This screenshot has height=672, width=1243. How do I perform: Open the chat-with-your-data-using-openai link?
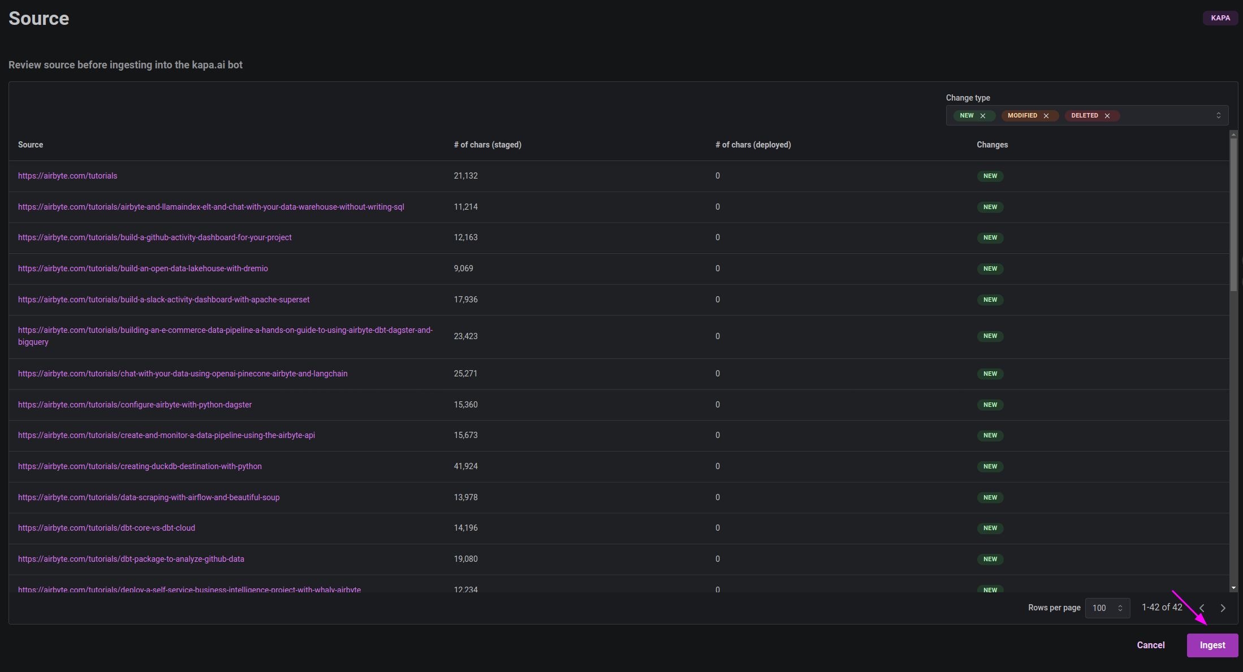click(183, 374)
